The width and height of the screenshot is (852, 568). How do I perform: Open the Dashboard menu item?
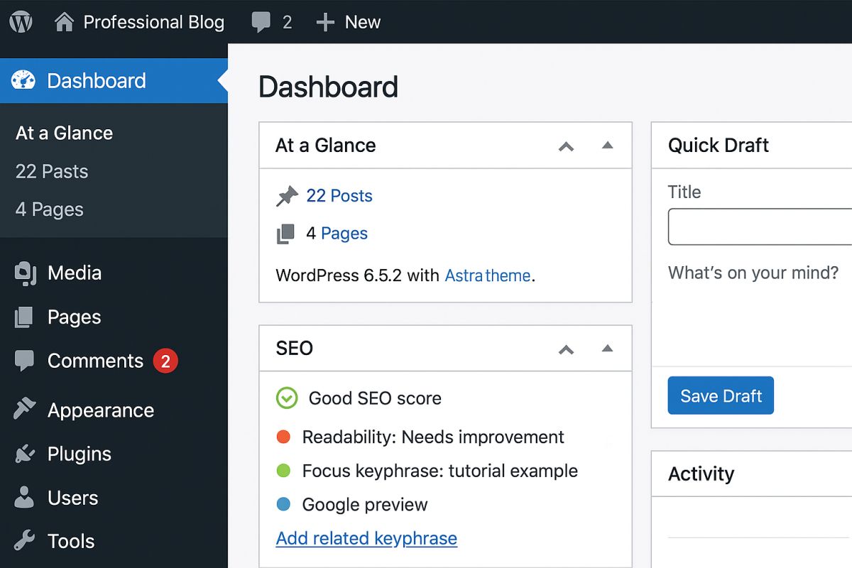[x=114, y=80]
